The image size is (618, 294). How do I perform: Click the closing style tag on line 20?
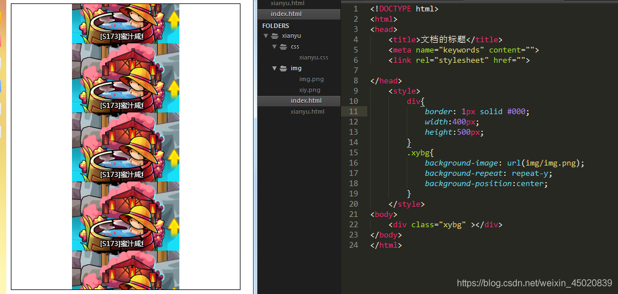(x=407, y=204)
